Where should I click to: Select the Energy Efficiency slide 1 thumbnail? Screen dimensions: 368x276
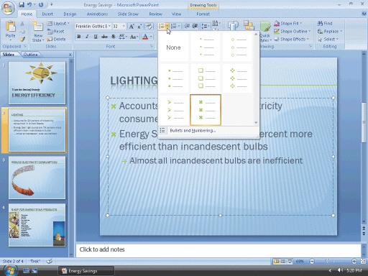[37, 83]
